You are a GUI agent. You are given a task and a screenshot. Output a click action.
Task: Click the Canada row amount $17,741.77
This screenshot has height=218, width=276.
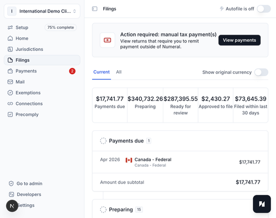point(250,162)
